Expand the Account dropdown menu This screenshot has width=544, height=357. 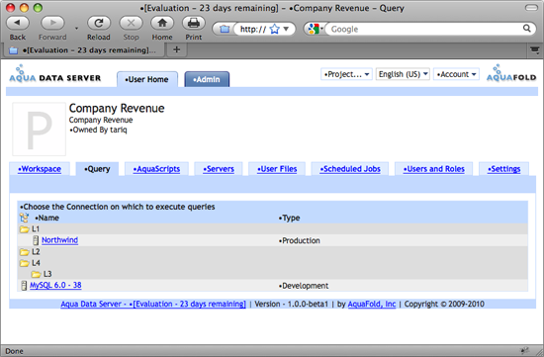pos(456,74)
